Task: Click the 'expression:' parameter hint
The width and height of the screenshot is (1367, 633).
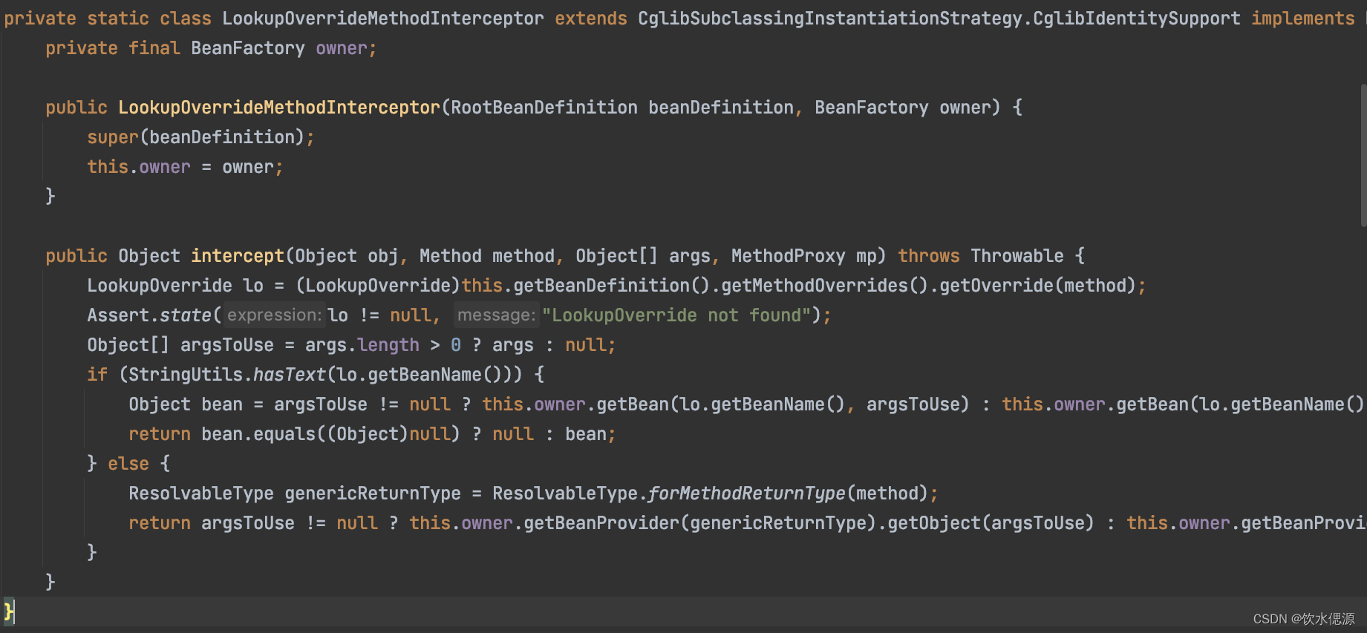Action: tap(274, 315)
